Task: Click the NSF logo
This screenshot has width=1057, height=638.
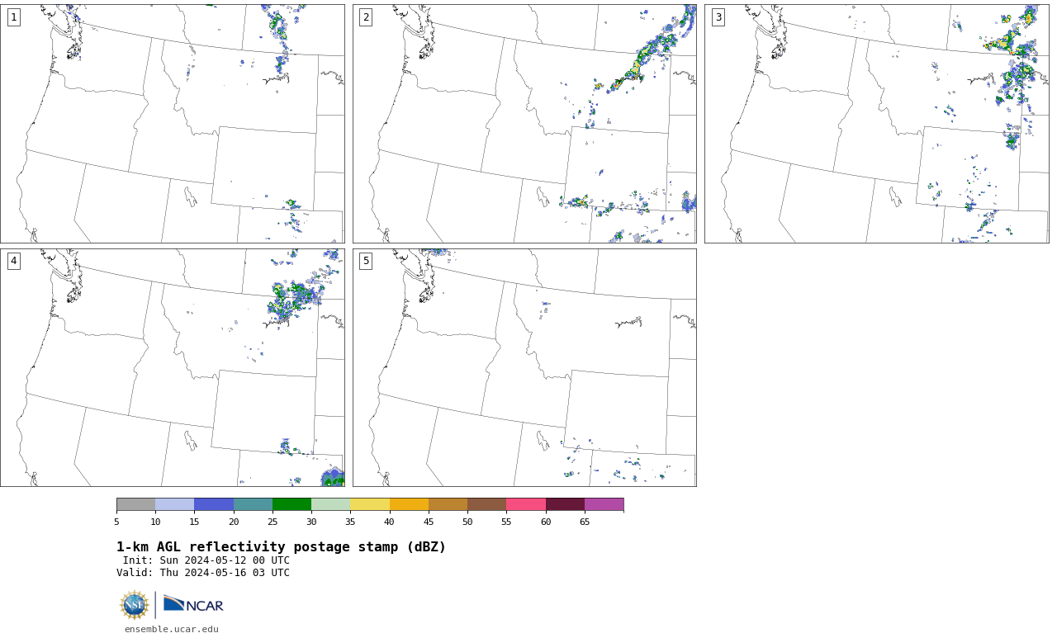Action: (135, 605)
